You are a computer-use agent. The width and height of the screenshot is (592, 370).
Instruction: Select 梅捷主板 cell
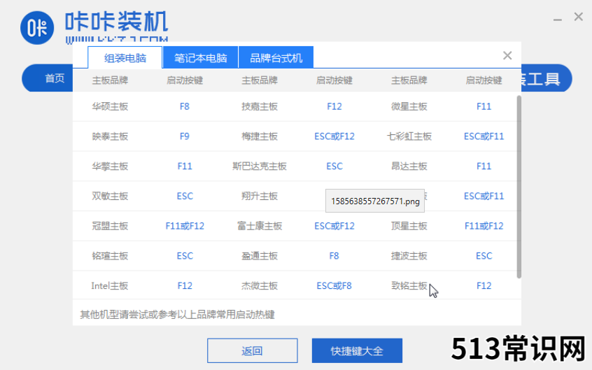tap(260, 136)
